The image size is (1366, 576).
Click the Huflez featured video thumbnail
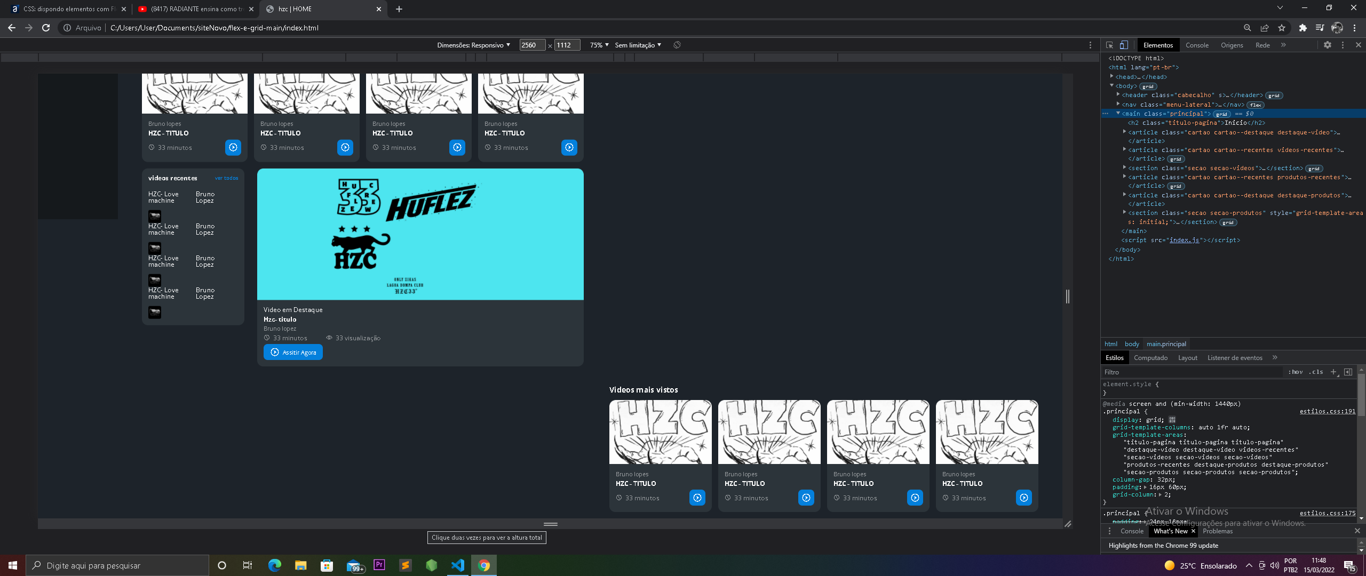click(420, 234)
